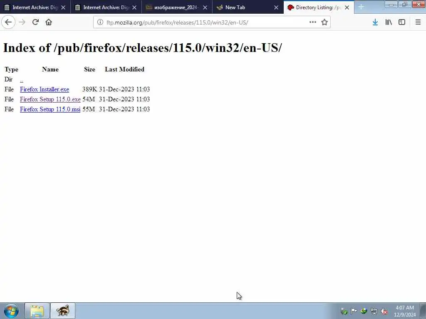Open the browser home page

click(49, 22)
